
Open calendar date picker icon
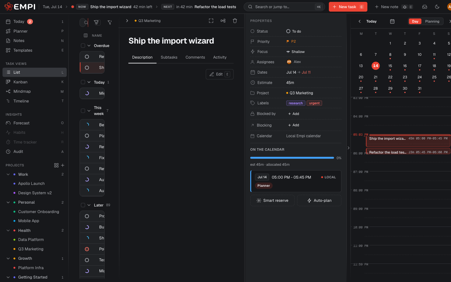(392, 21)
